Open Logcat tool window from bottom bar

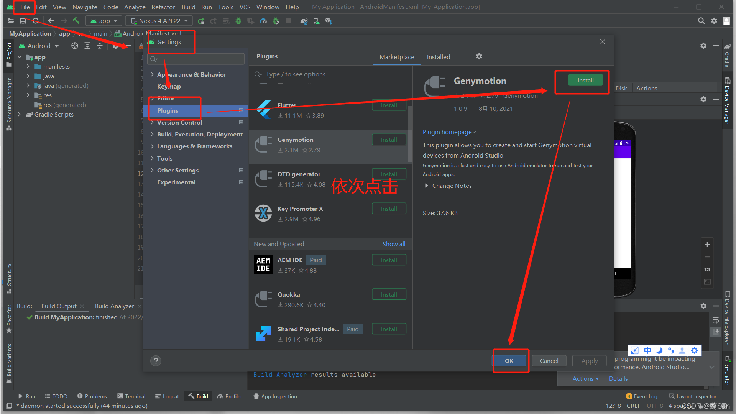pos(167,396)
